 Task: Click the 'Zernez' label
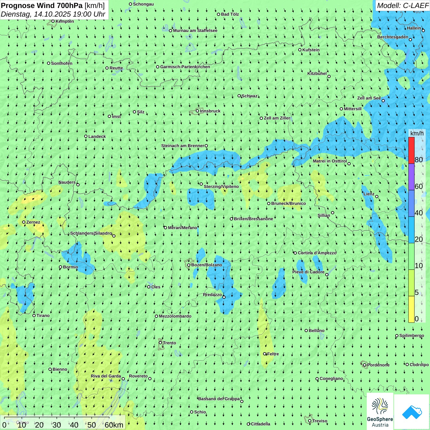pyautogui.click(x=33, y=222)
